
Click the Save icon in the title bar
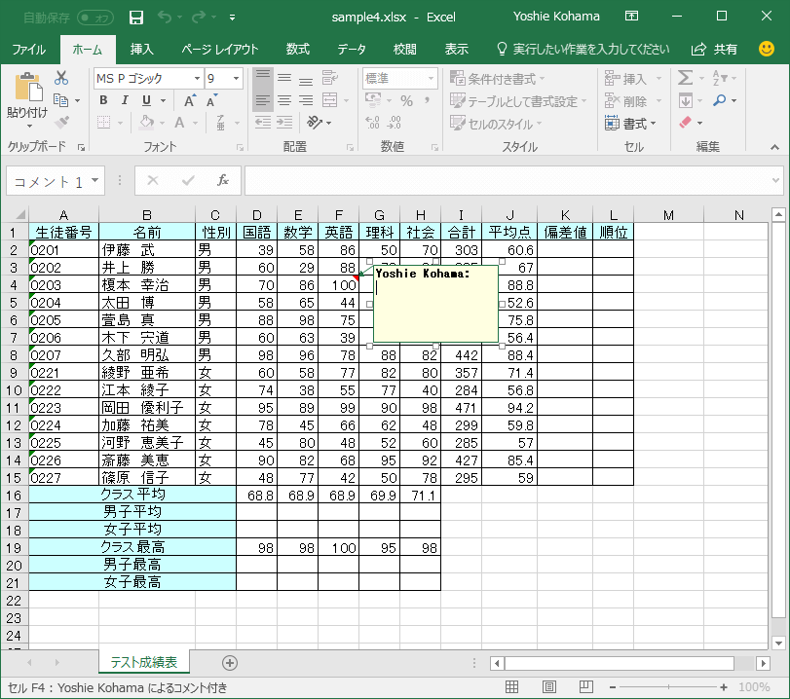pyautogui.click(x=136, y=18)
